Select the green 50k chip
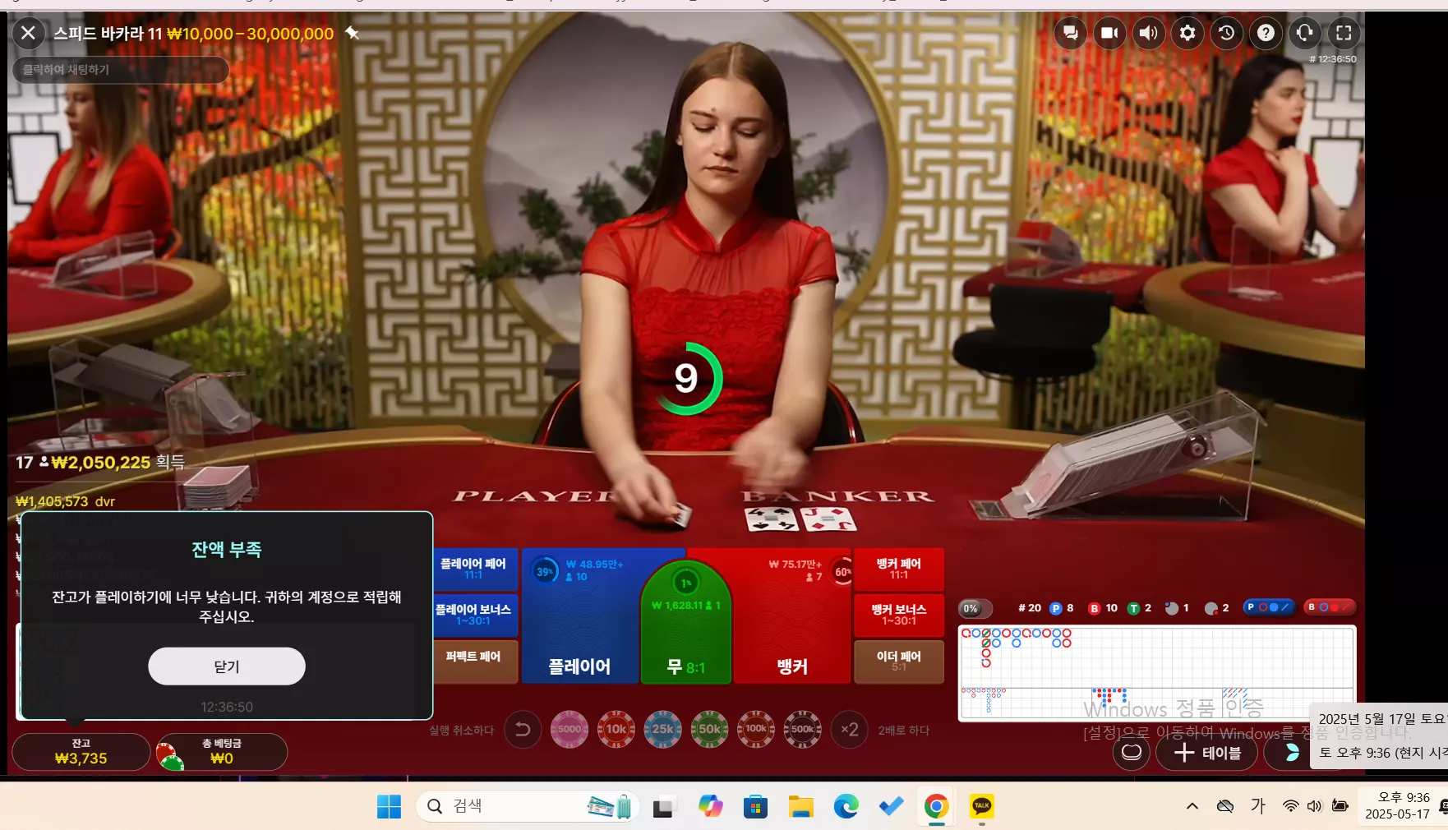 pos(710,730)
